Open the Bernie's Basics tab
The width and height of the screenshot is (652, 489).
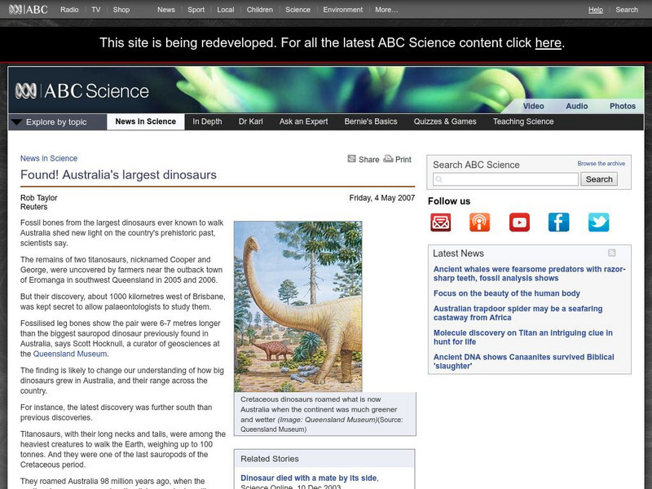pos(371,121)
